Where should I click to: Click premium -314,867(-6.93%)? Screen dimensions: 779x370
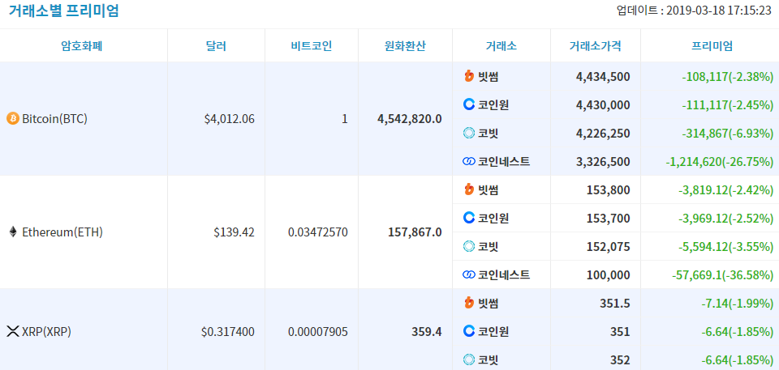tap(728, 134)
